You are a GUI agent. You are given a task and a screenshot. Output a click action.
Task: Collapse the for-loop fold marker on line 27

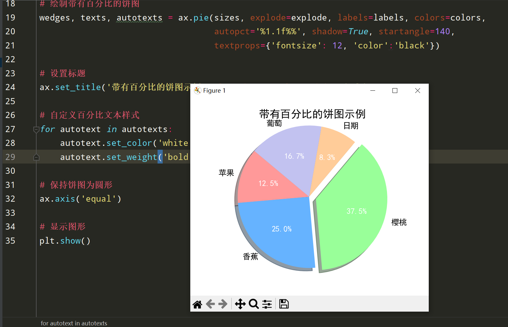pyautogui.click(x=36, y=130)
